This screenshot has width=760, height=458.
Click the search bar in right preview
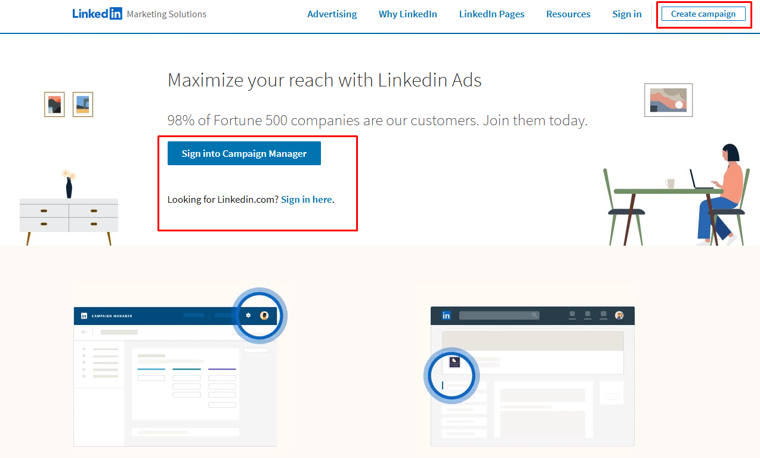coord(499,315)
